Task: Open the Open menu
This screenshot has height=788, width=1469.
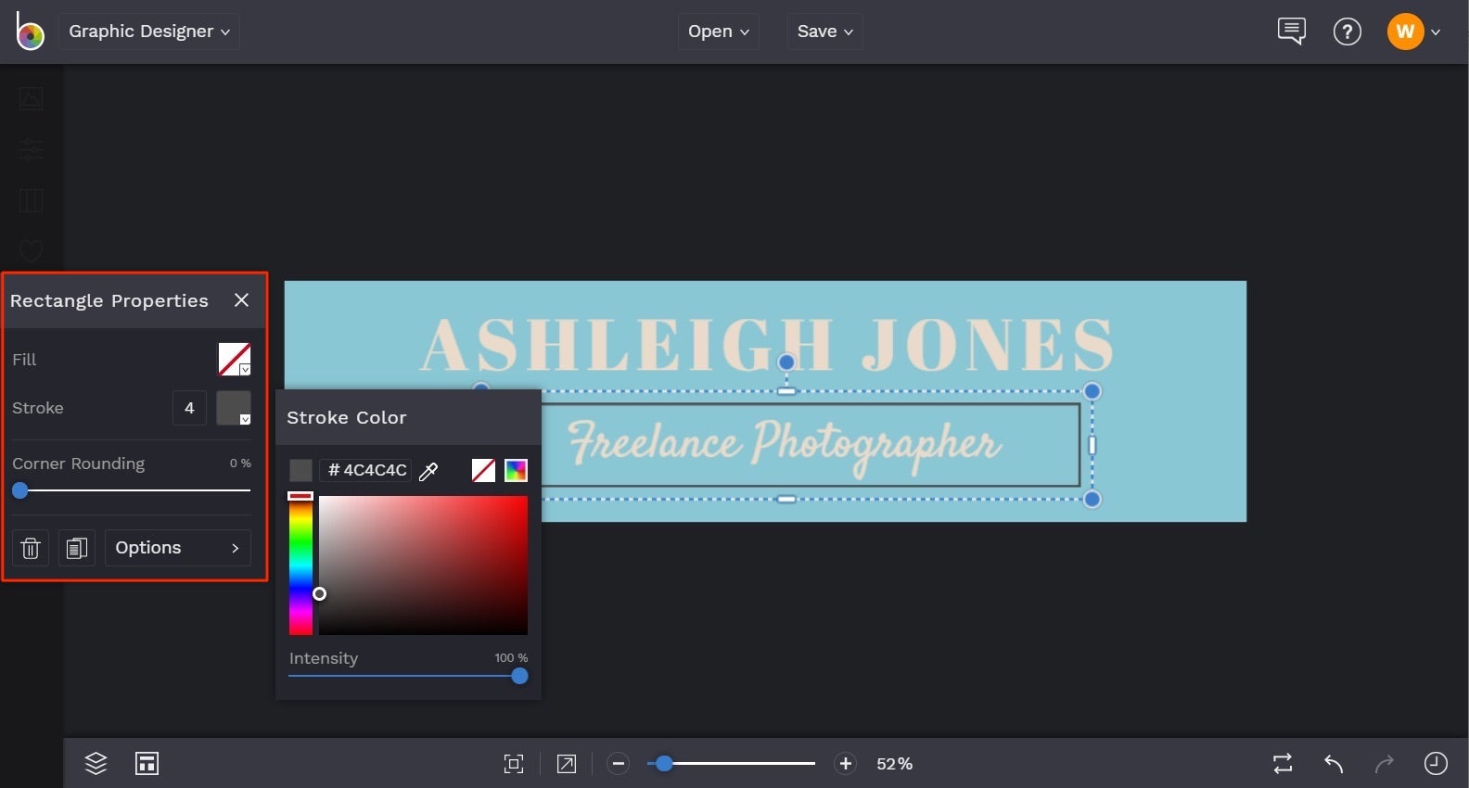Action: [719, 32]
